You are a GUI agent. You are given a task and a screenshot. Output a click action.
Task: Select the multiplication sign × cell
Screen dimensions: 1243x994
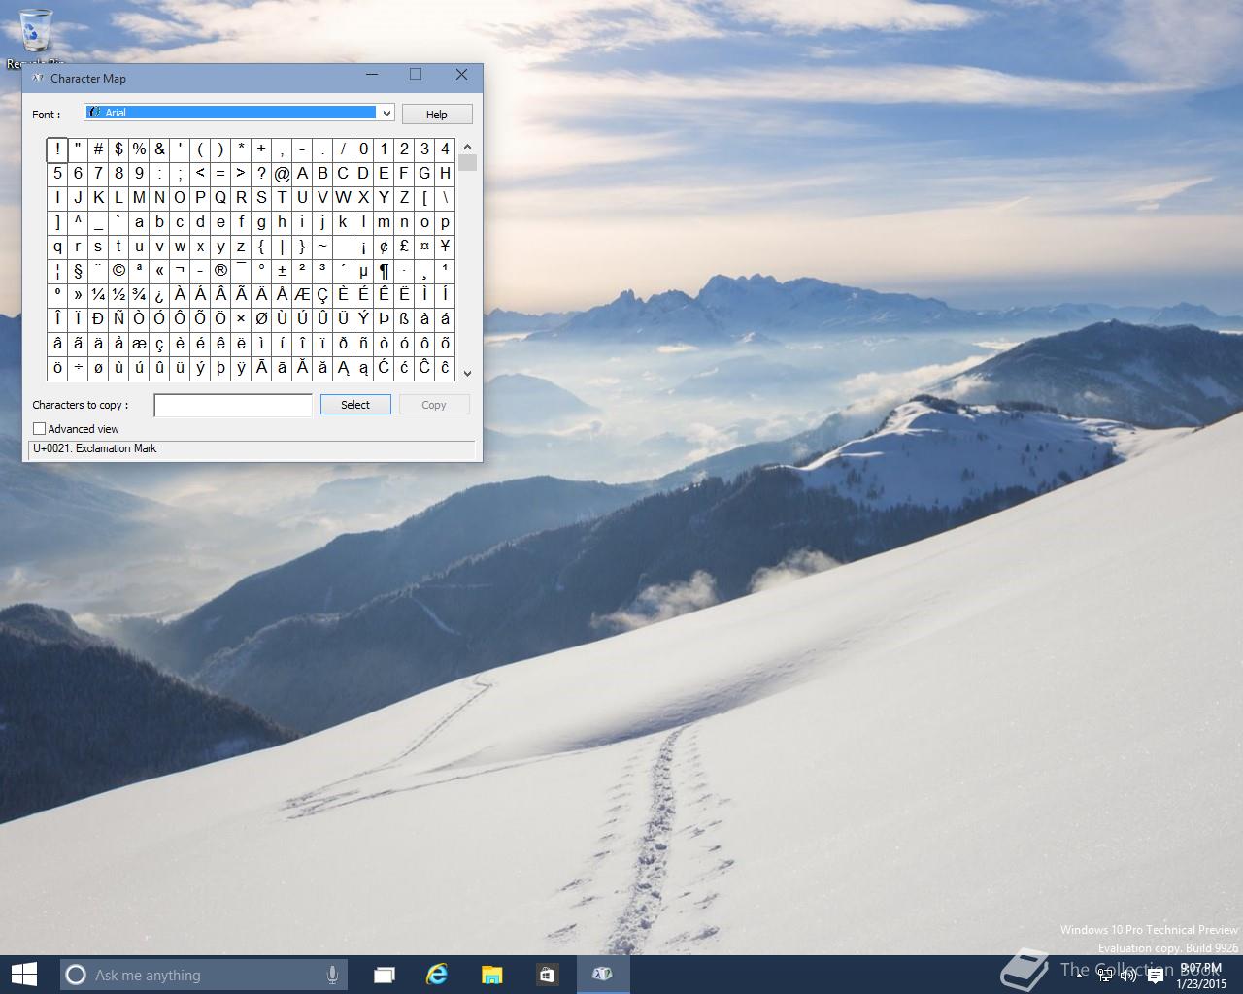tap(241, 318)
